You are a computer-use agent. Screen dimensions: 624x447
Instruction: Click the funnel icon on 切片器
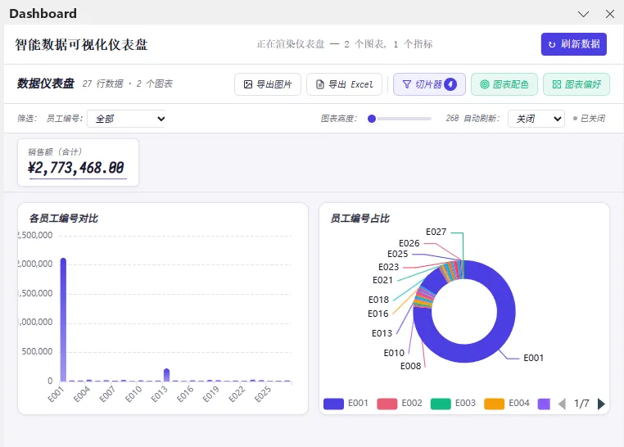407,84
